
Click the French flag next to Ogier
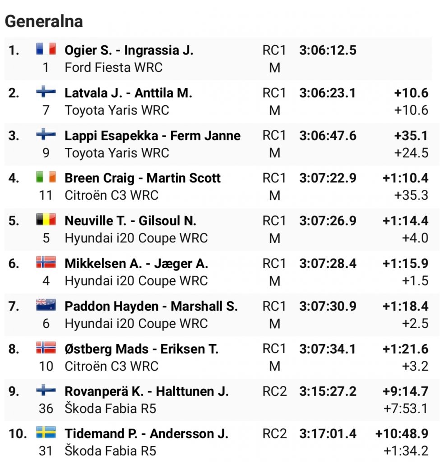click(46, 49)
